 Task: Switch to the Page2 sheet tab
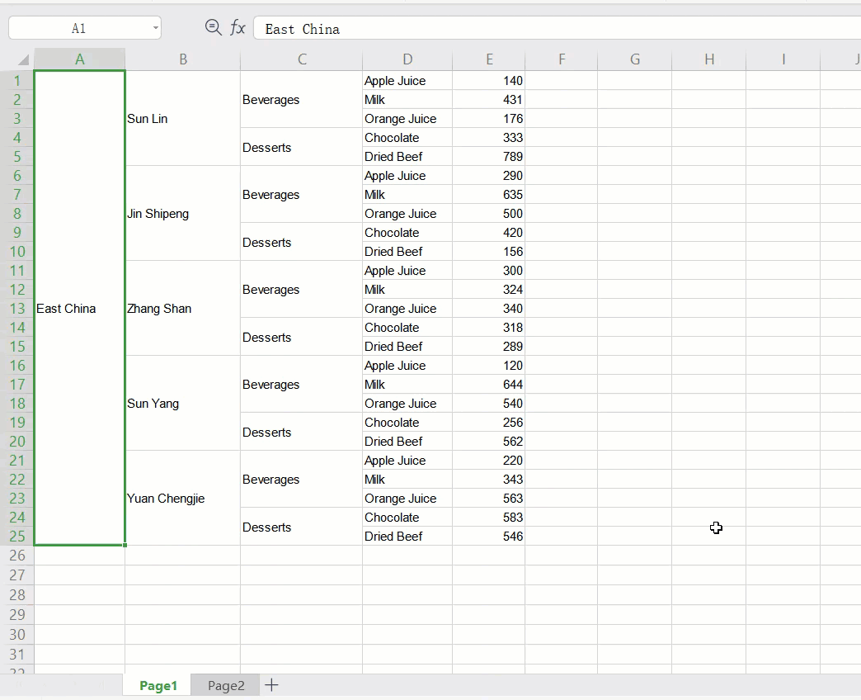tap(226, 685)
